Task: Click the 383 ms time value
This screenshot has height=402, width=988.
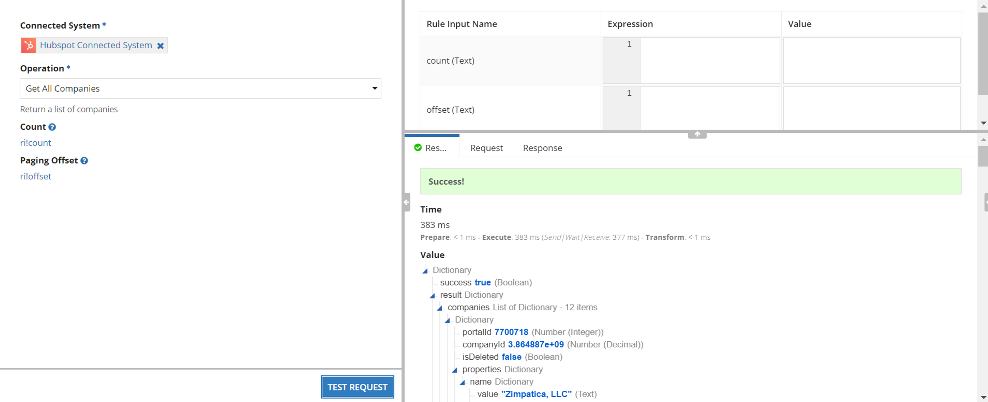Action: tap(435, 225)
